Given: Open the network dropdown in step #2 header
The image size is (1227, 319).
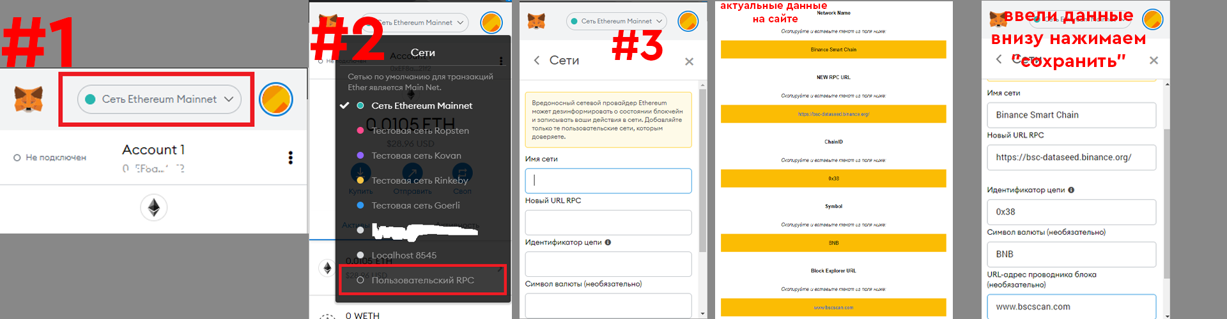Looking at the screenshot, I should coord(419,22).
